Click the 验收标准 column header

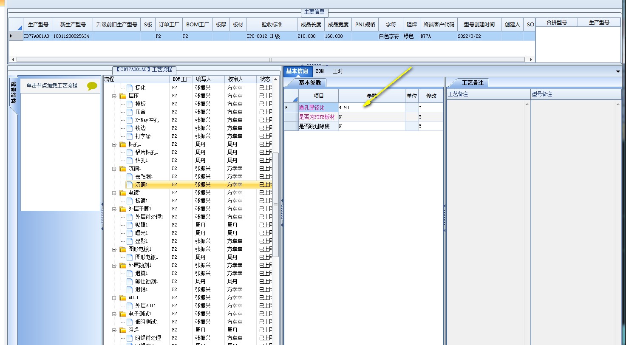(x=272, y=24)
